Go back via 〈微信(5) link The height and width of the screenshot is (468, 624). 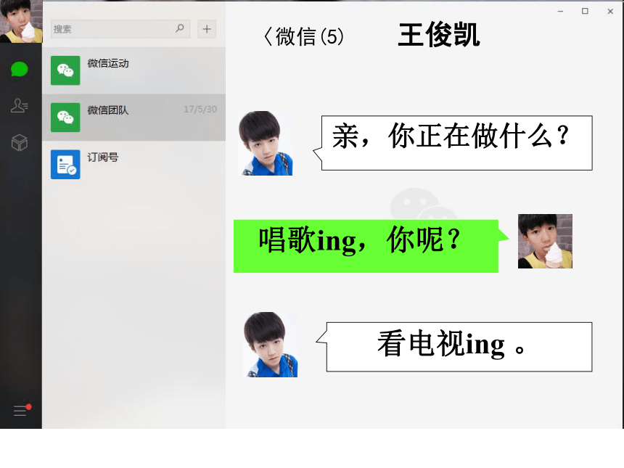click(x=303, y=36)
